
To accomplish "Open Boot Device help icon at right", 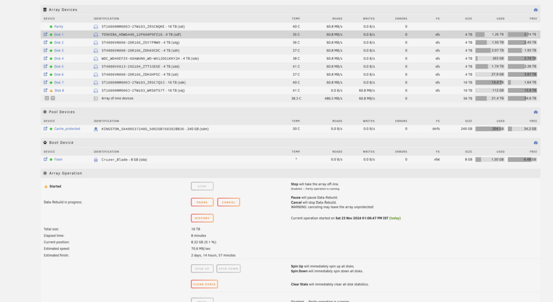I will pos(535,143).
